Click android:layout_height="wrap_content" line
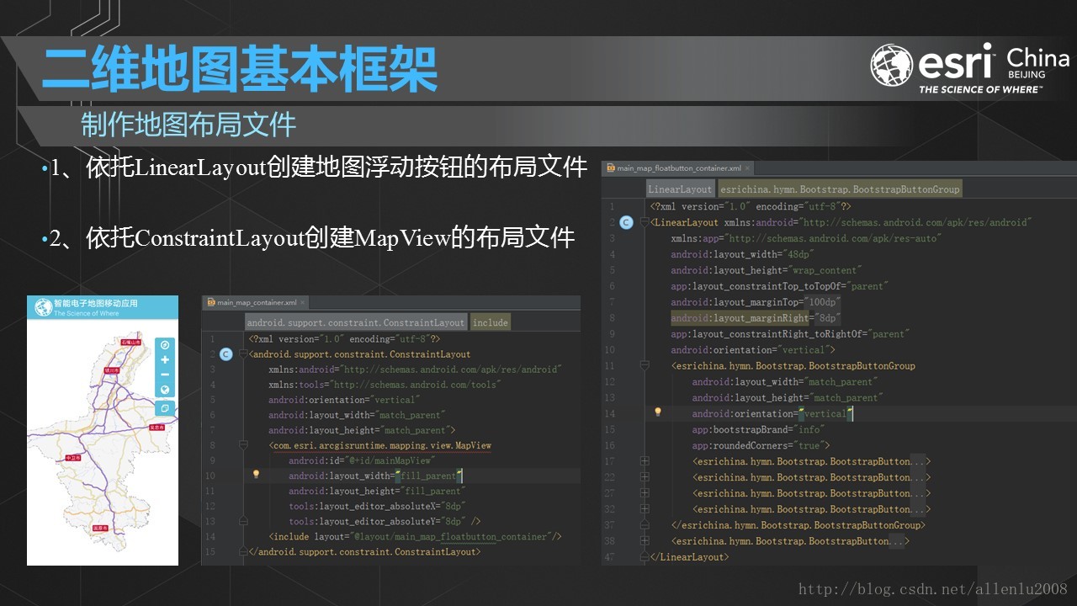Image resolution: width=1077 pixels, height=606 pixels. [766, 270]
